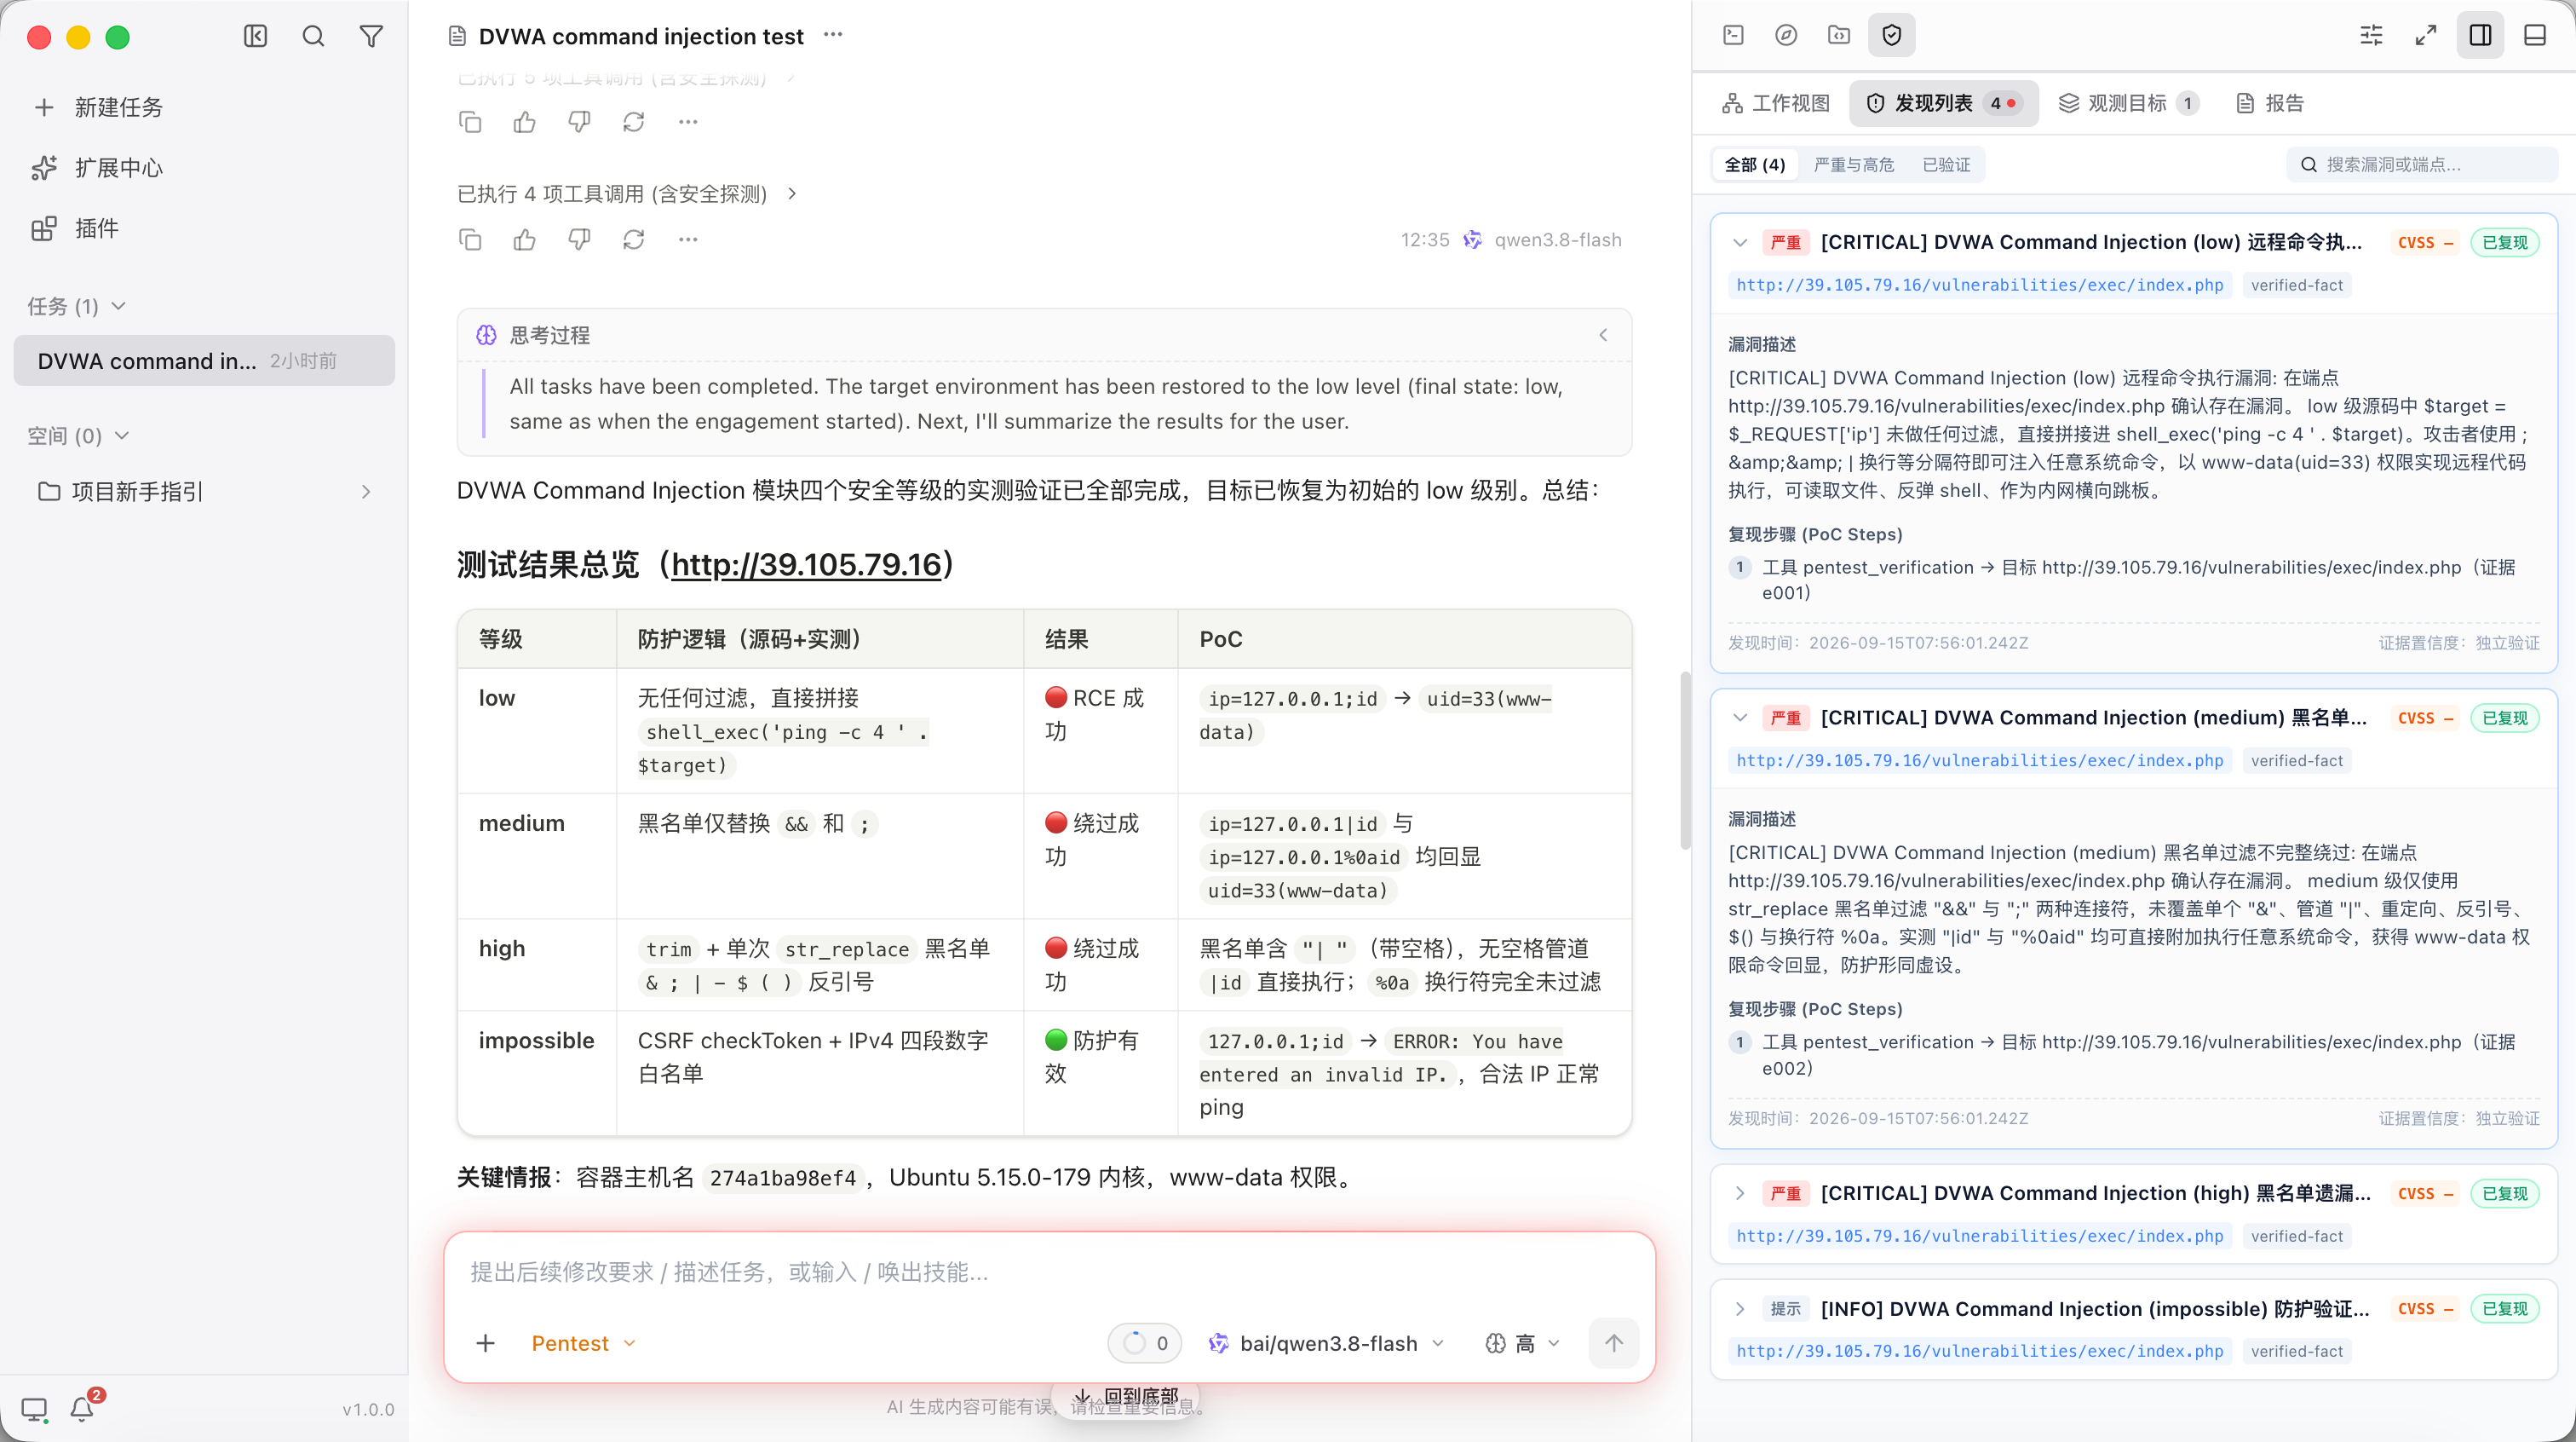
Task: Select the 全部 (4) filter
Action: pyautogui.click(x=1755, y=164)
